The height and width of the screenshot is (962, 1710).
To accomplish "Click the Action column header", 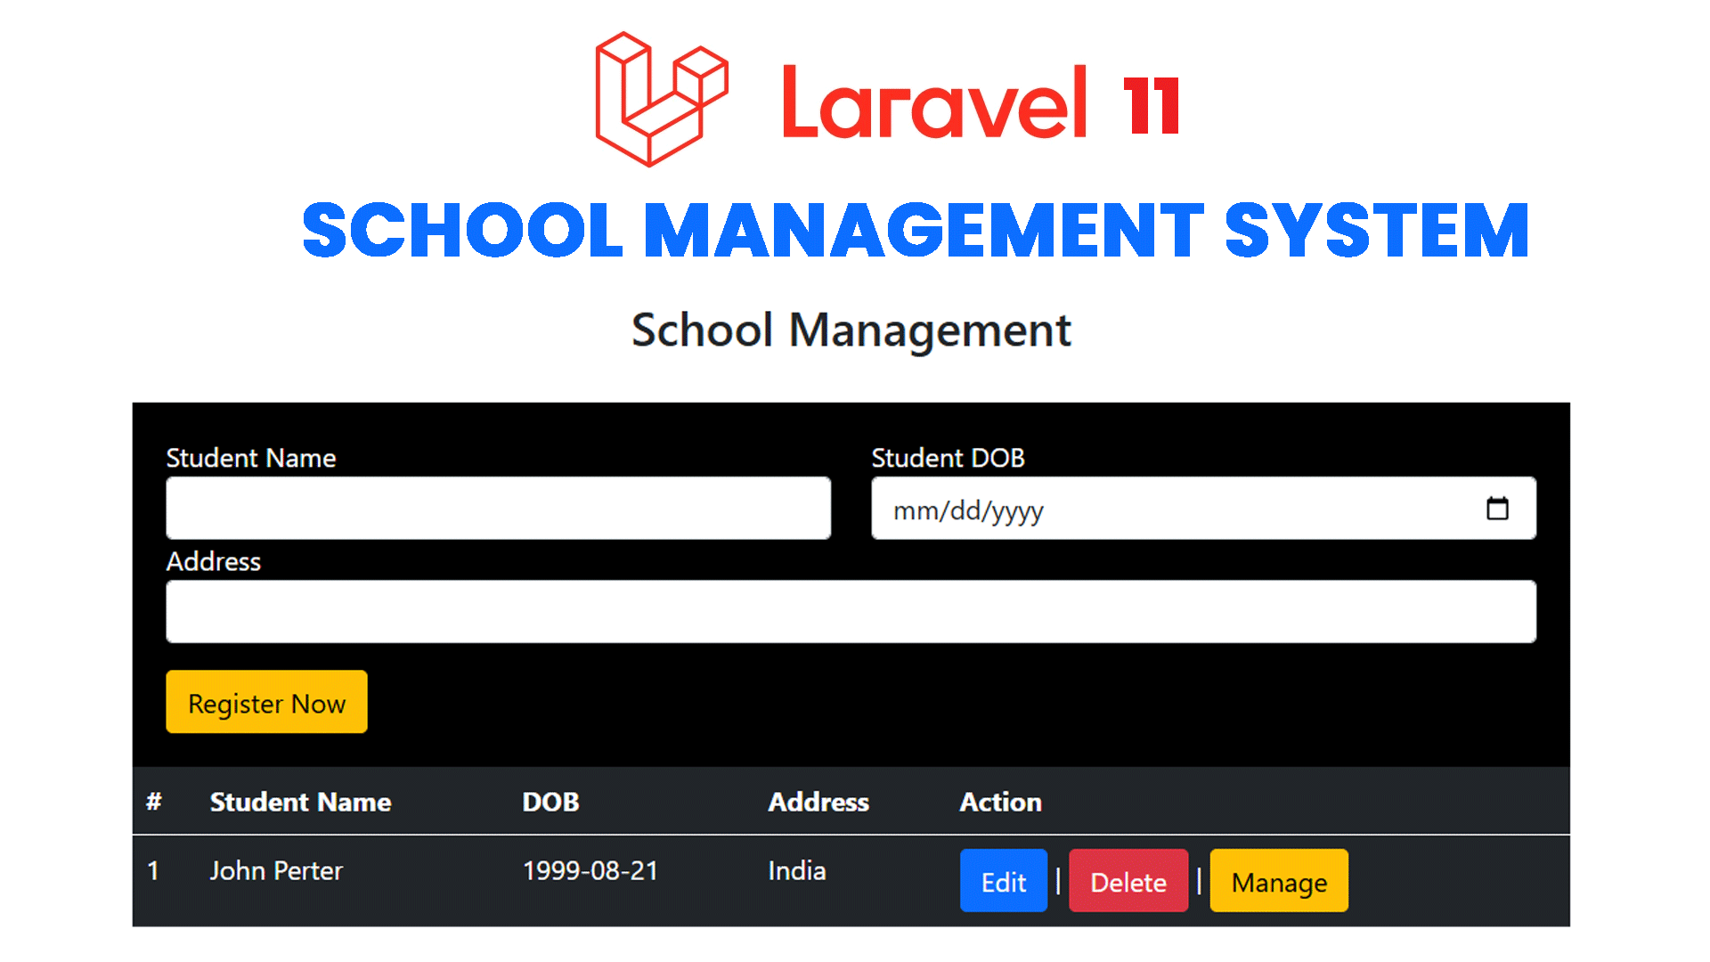I will pos(1000,803).
